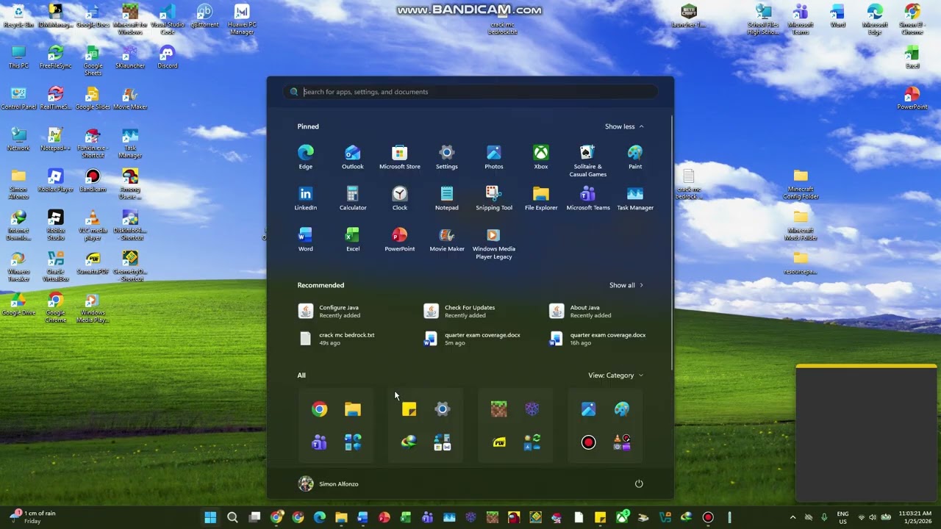Open crack mc bedrock.txt recommended file
This screenshot has width=941, height=529.
(353, 339)
